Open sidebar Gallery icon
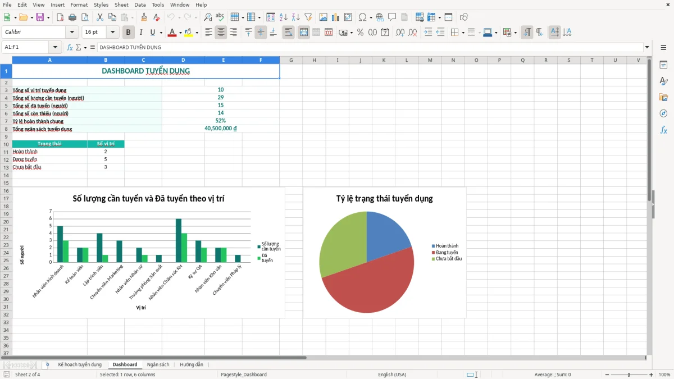The width and height of the screenshot is (674, 379). point(663,97)
